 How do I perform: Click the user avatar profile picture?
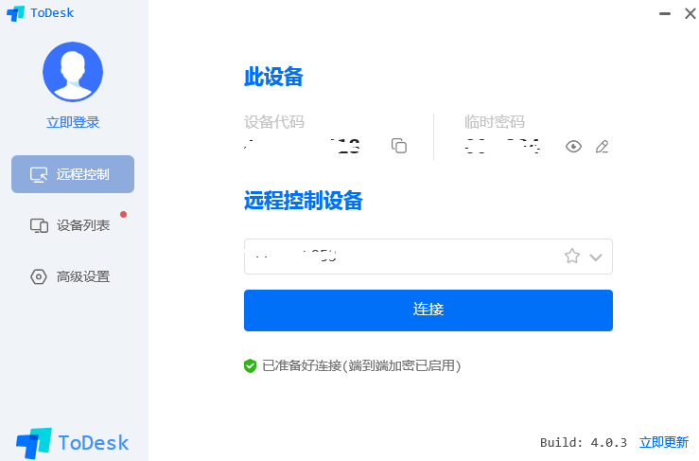(73, 72)
